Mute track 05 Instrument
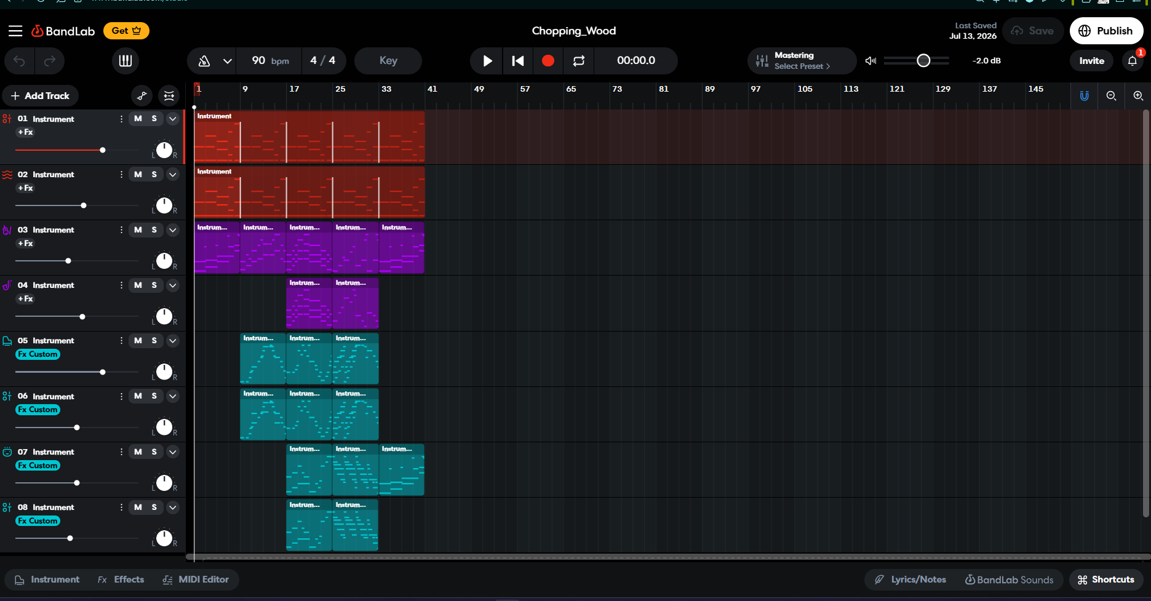The width and height of the screenshot is (1151, 601). coord(138,340)
